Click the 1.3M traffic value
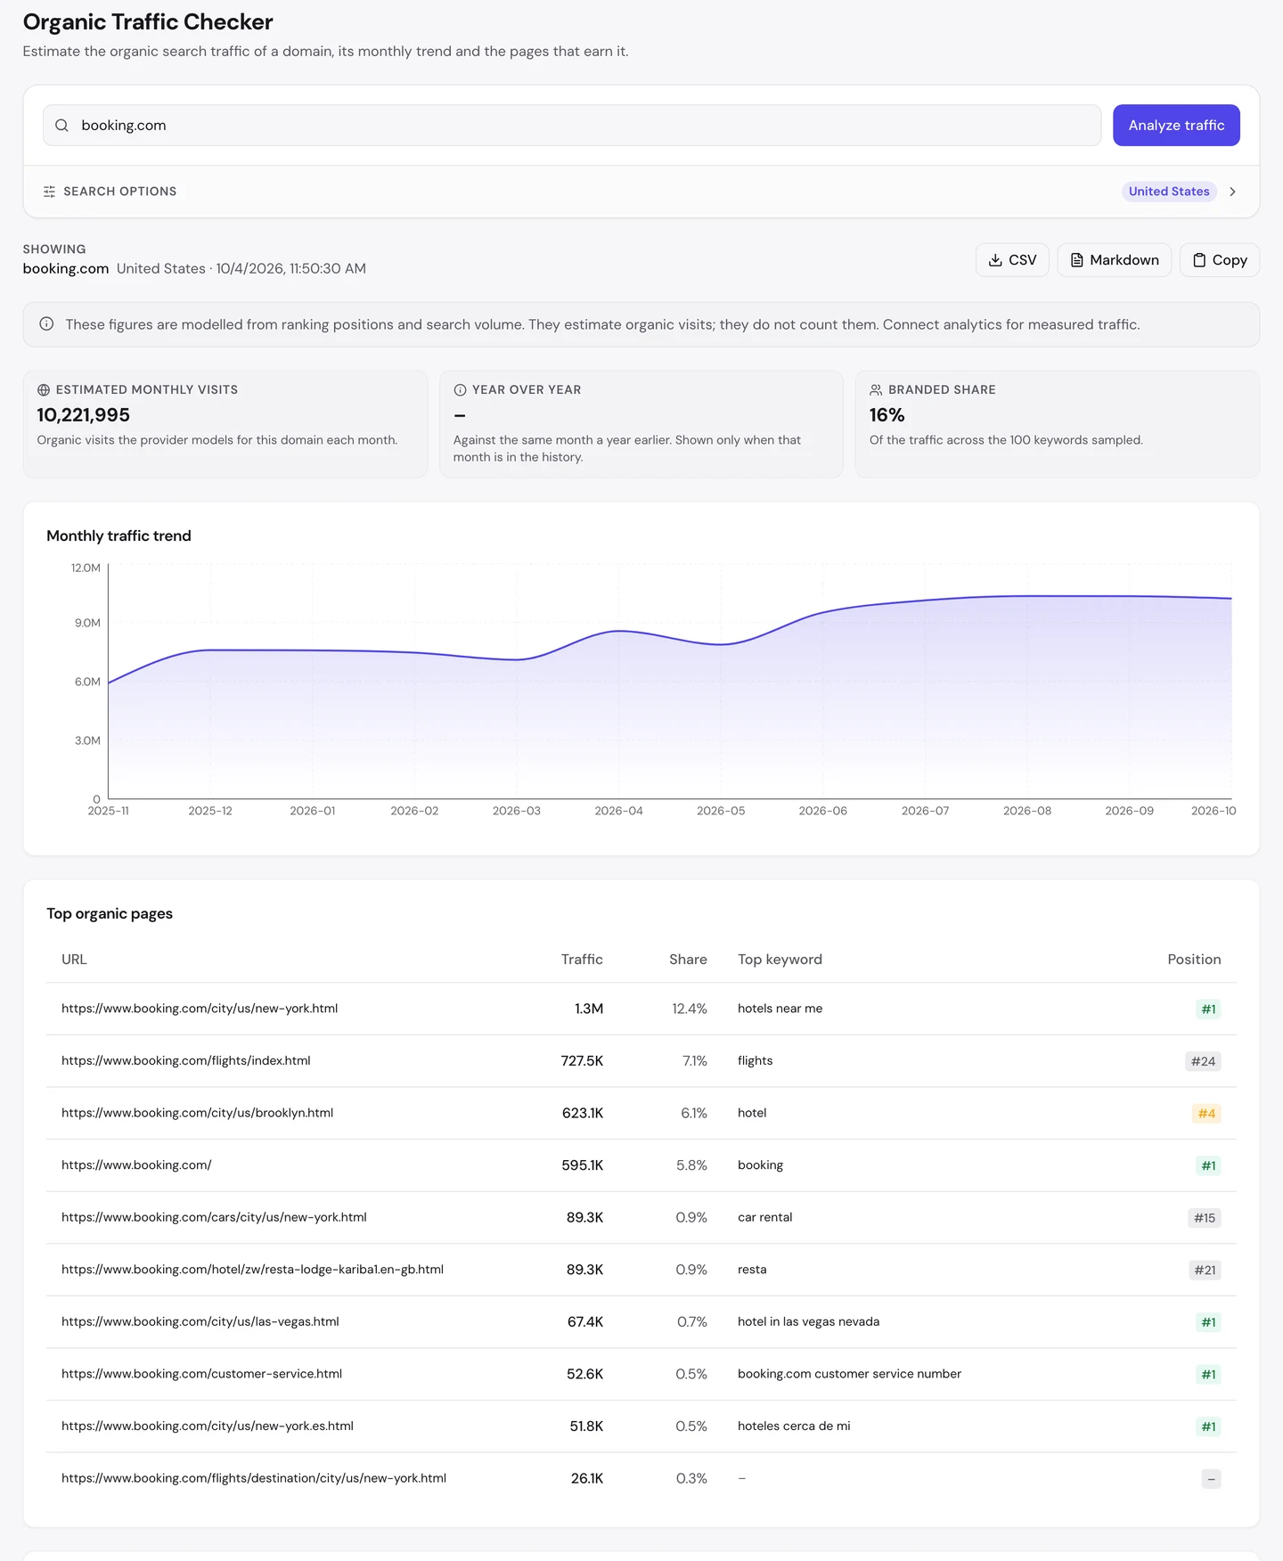Viewport: 1283px width, 1561px height. pyautogui.click(x=589, y=1009)
